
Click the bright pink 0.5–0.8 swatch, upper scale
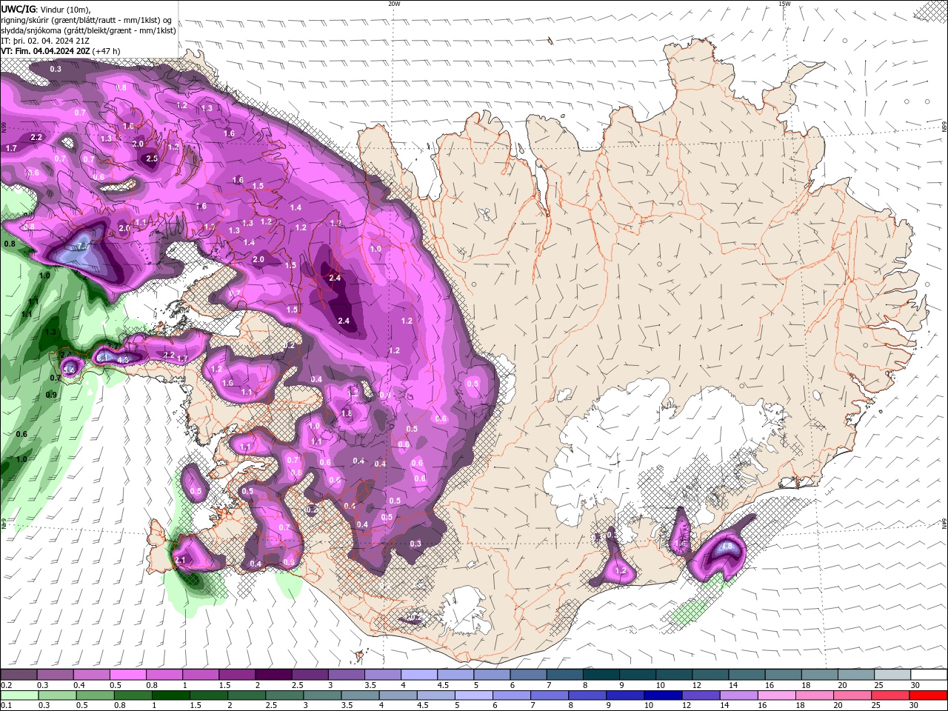coord(127,675)
